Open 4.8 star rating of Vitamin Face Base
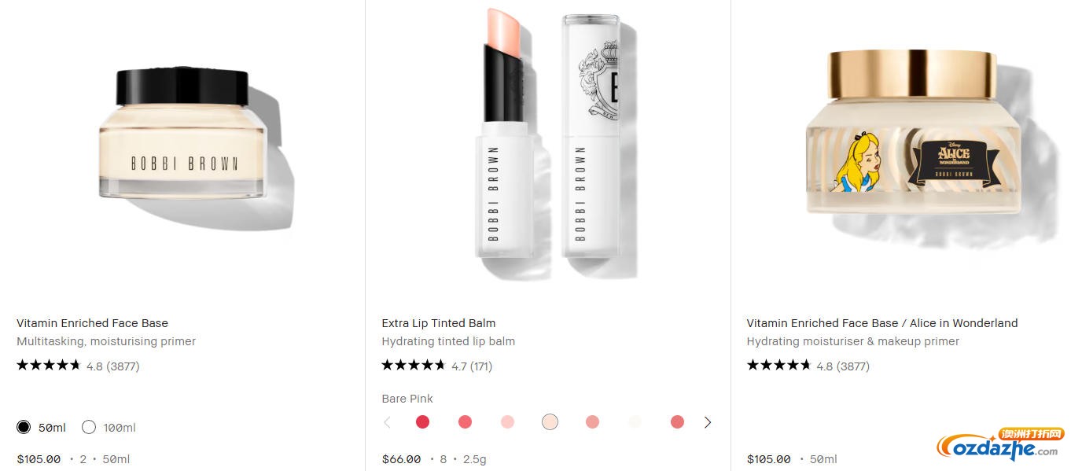This screenshot has width=1082, height=471. click(x=78, y=366)
